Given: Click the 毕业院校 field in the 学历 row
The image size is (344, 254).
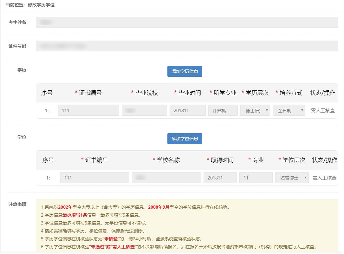Looking at the screenshot, I should 144,111.
